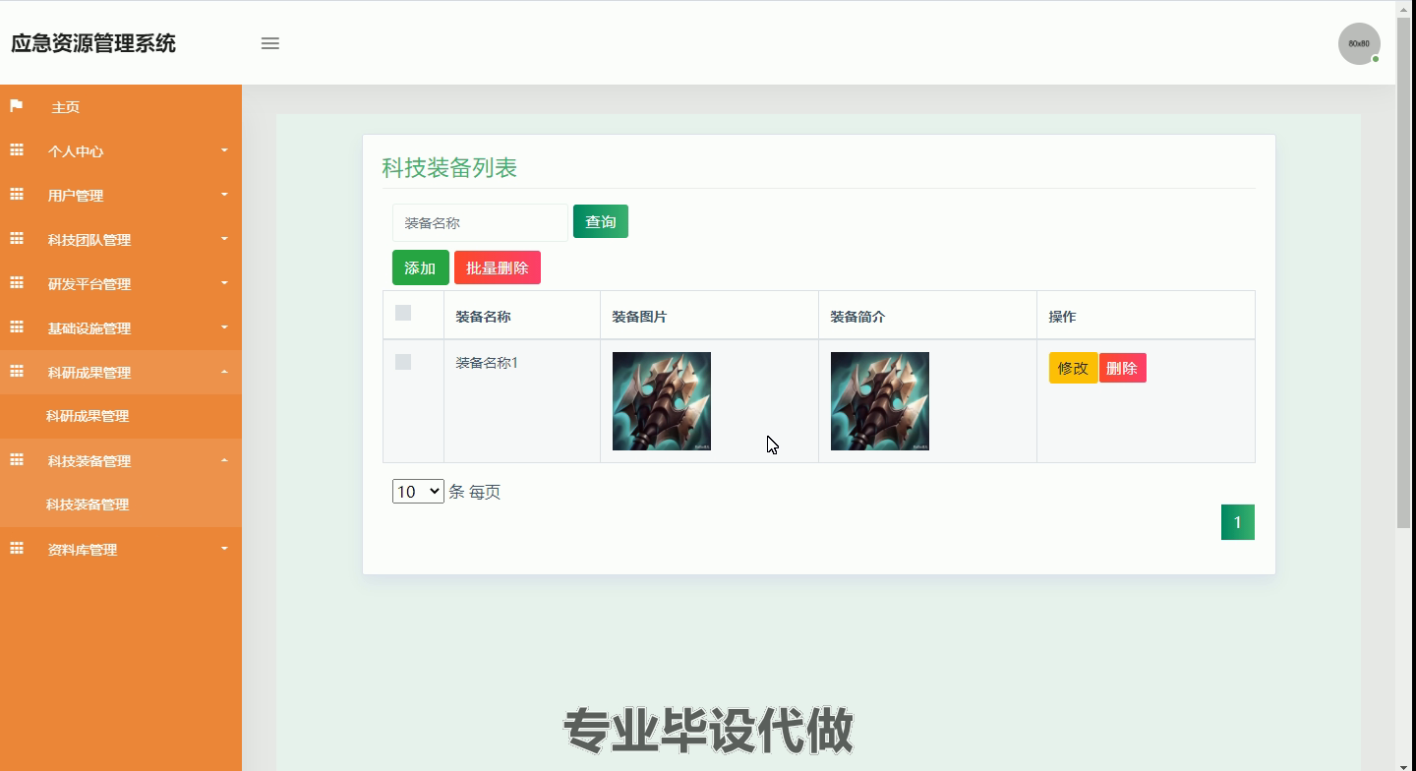This screenshot has width=1416, height=771.
Task: Click the green 添加 button
Action: point(420,267)
